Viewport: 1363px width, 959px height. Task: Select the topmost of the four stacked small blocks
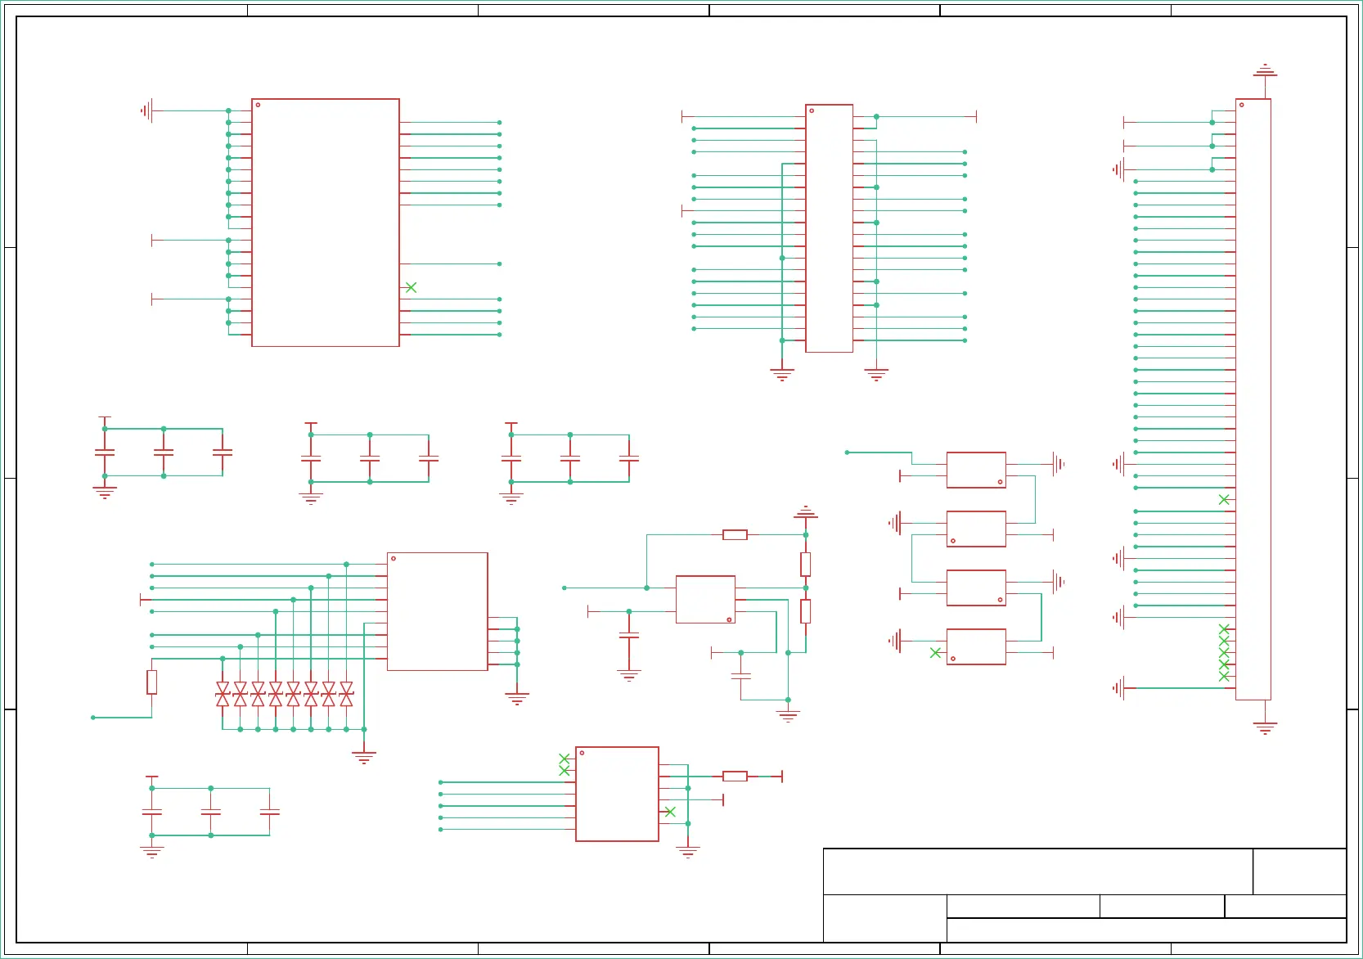coord(976,470)
